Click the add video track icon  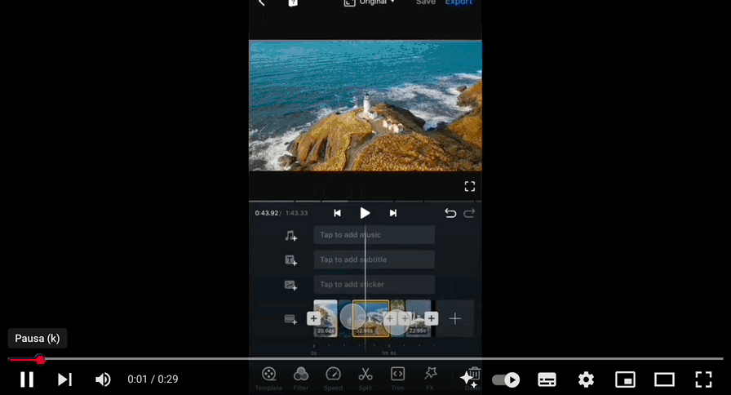(291, 319)
